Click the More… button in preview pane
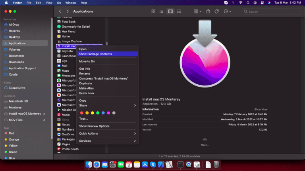The image size is (305, 171). 205,142
